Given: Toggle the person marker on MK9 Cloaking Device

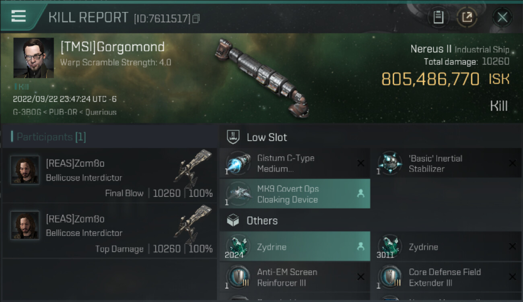Looking at the screenshot, I should [360, 194].
